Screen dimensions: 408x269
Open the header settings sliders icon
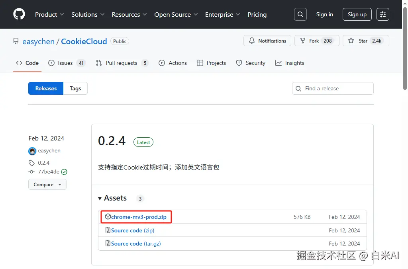(383, 14)
